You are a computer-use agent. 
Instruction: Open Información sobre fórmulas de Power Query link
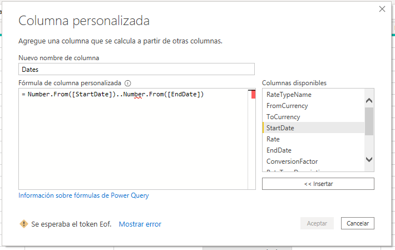coord(83,195)
